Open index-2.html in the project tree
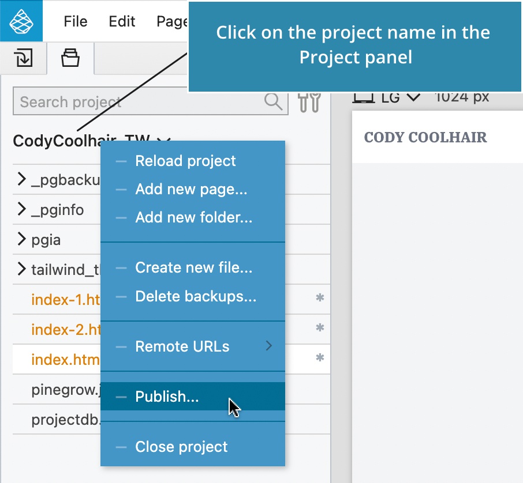 click(66, 330)
